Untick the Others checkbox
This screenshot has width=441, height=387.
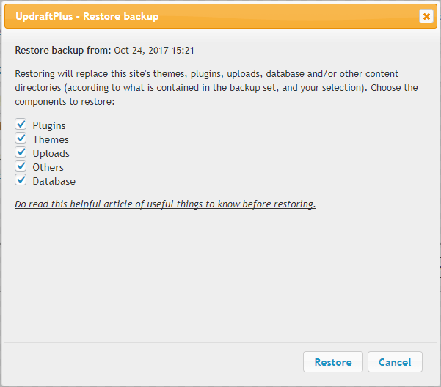21,166
